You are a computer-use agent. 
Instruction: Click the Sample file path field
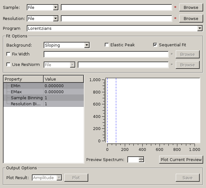pos(116,7)
